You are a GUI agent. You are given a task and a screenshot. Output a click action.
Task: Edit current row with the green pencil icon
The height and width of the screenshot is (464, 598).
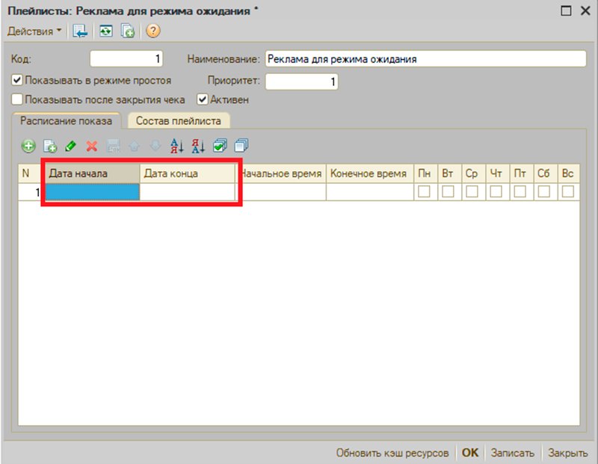pos(70,146)
